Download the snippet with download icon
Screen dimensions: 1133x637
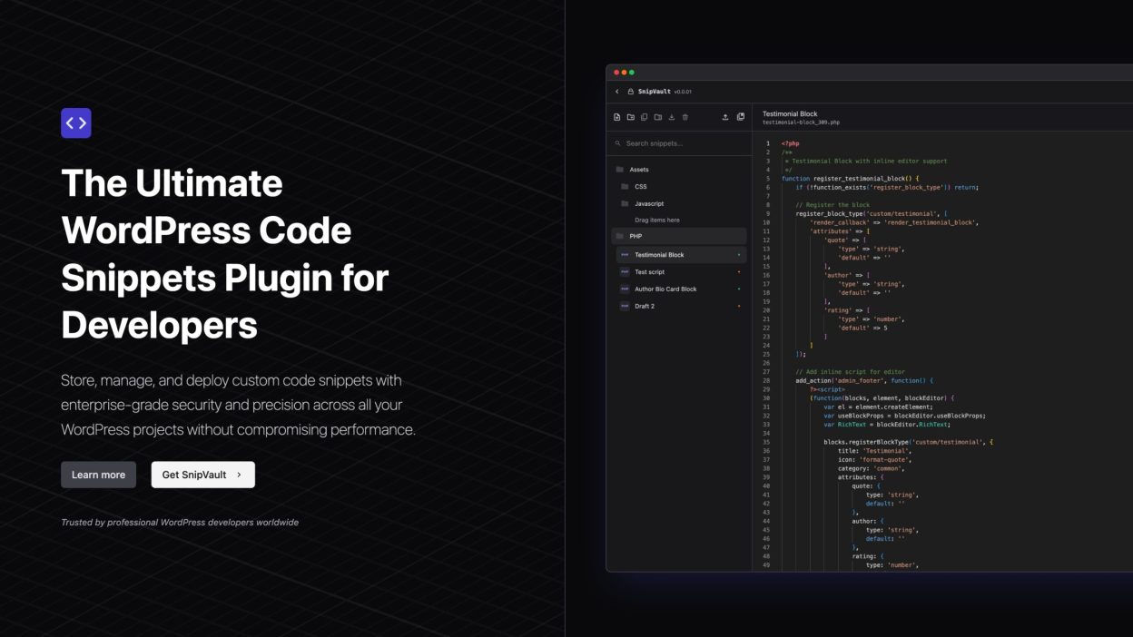tap(672, 117)
